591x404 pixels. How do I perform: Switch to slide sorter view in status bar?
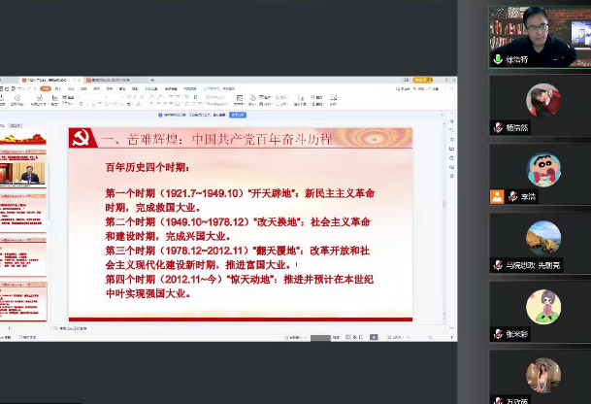point(355,337)
